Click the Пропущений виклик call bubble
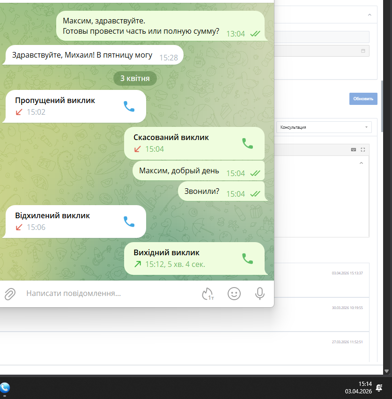392x399 pixels. (75, 106)
